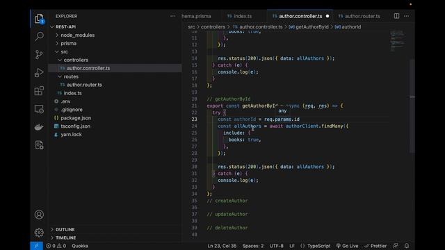This screenshot has width=445, height=250.
Task: Click line number 23 in gutter
Action: tap(194, 119)
